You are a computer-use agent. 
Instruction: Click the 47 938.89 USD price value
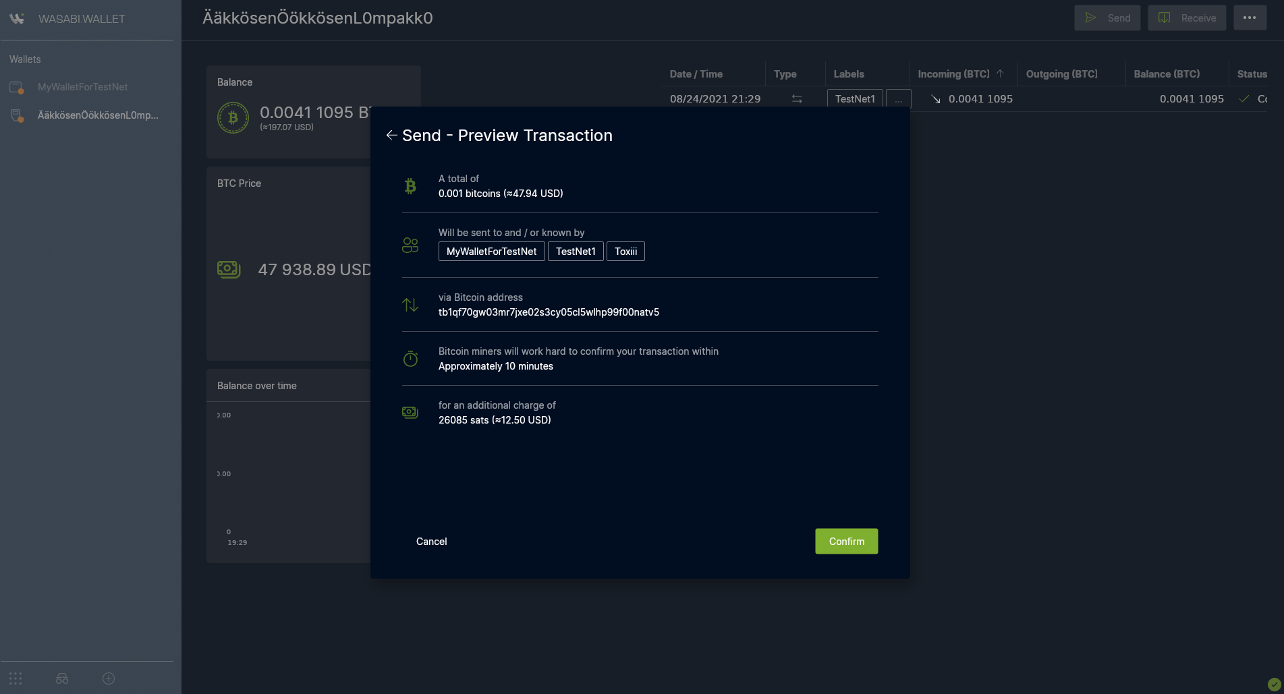[x=314, y=270]
